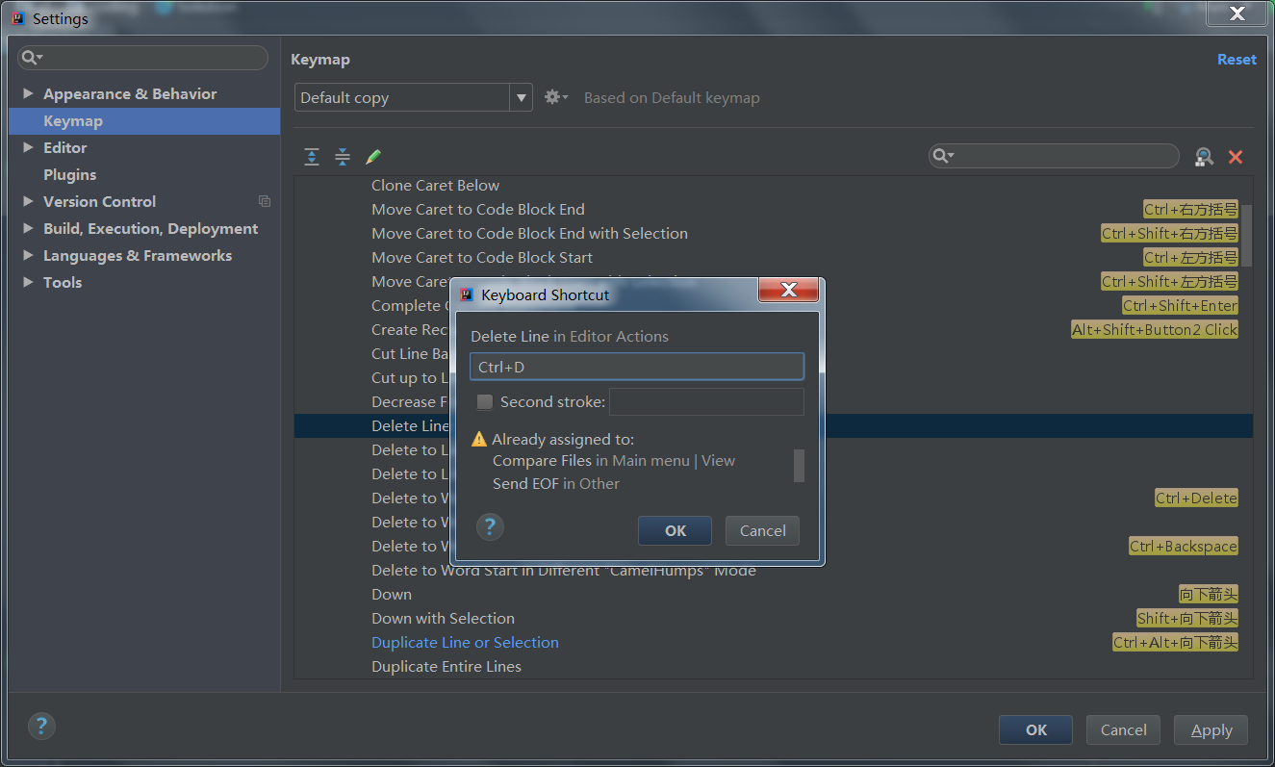Open the gear menu next to the keymap dropdown
Screen dimensions: 1275x767
click(x=556, y=97)
